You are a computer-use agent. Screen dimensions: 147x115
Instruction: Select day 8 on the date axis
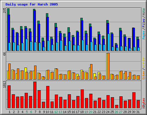[x=40, y=112]
